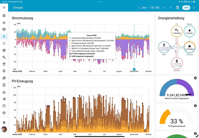Go to next period with right arrow
199x138 pixels.
(x=170, y=7)
